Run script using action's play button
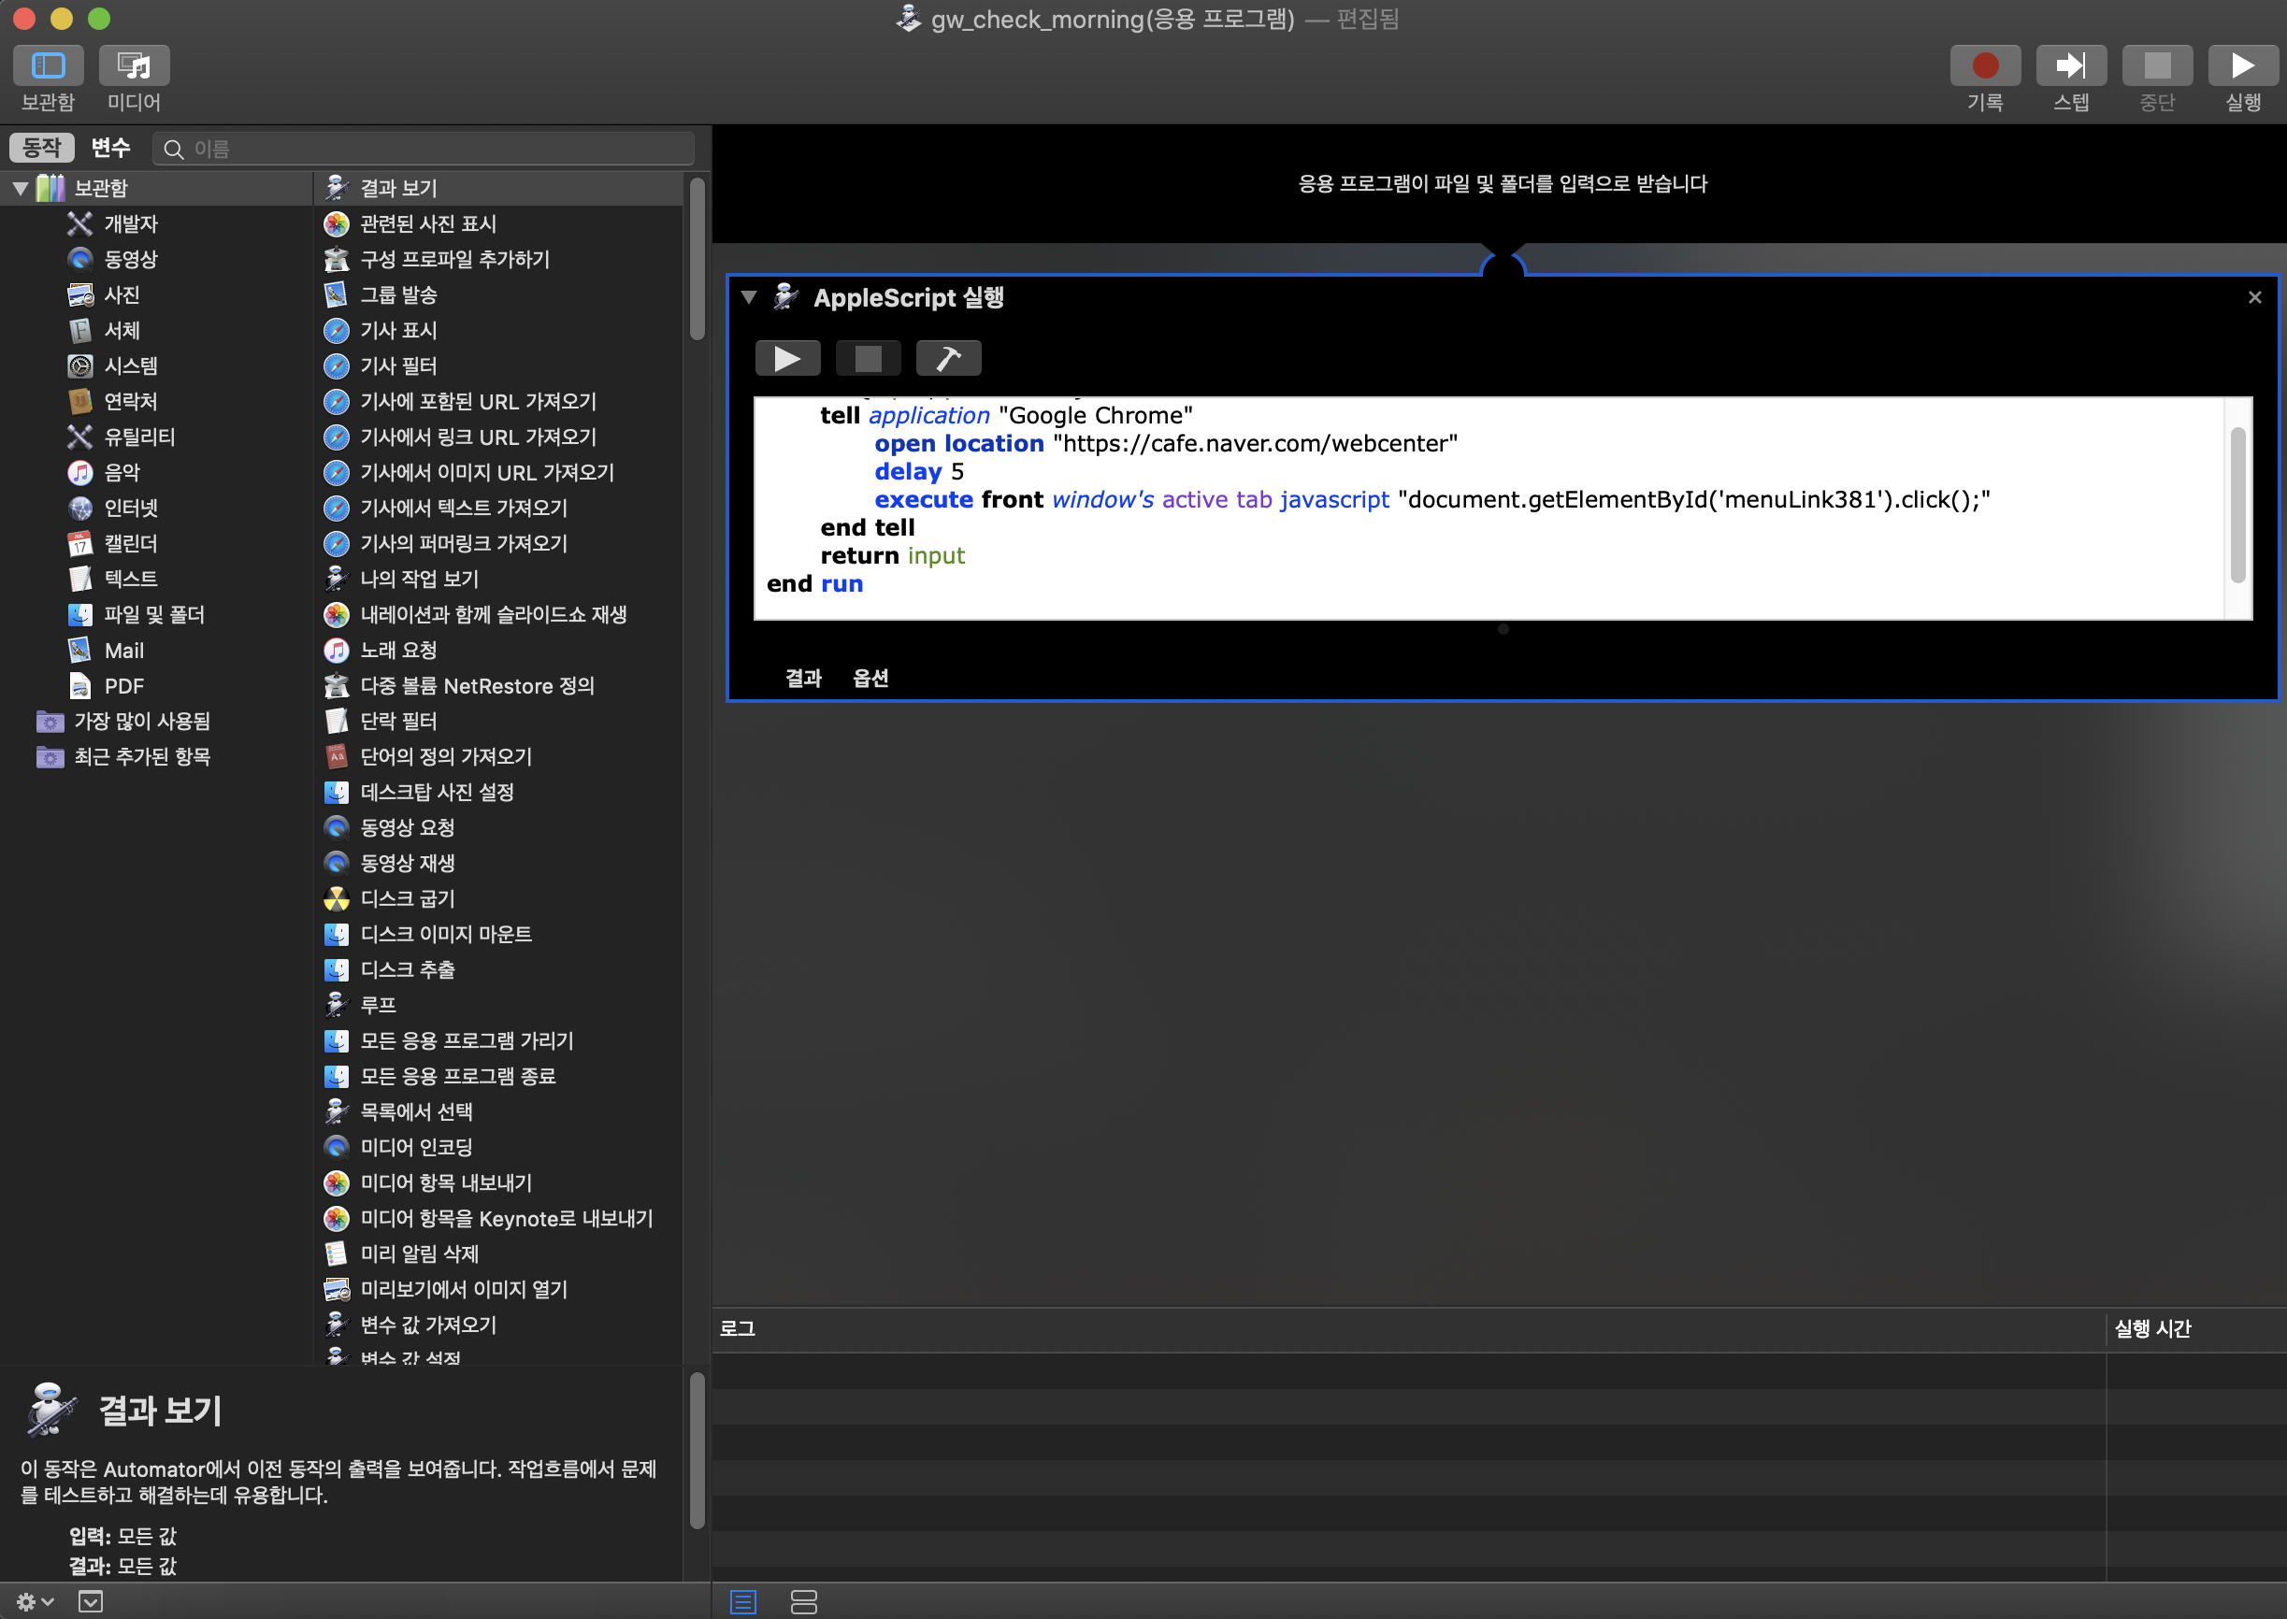Image resolution: width=2287 pixels, height=1619 pixels. tap(787, 359)
